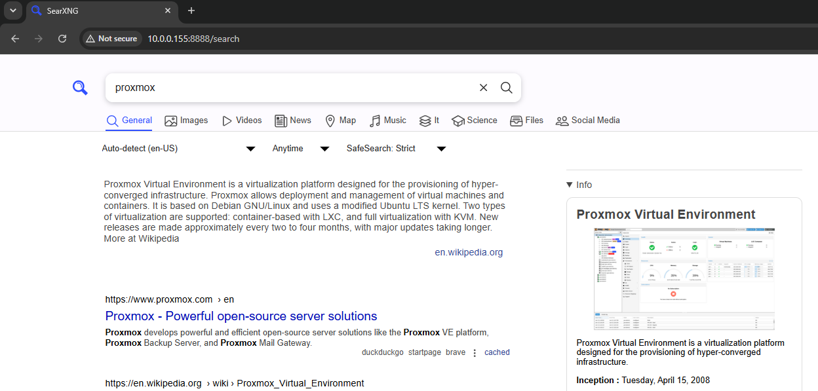Click the brave engine label

pyautogui.click(x=456, y=352)
